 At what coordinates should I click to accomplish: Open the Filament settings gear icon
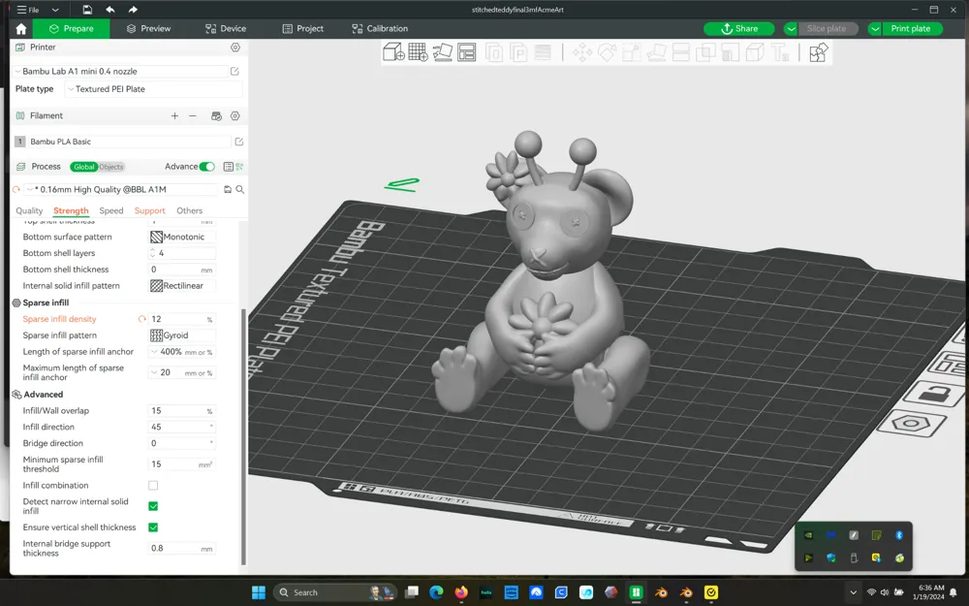(234, 115)
